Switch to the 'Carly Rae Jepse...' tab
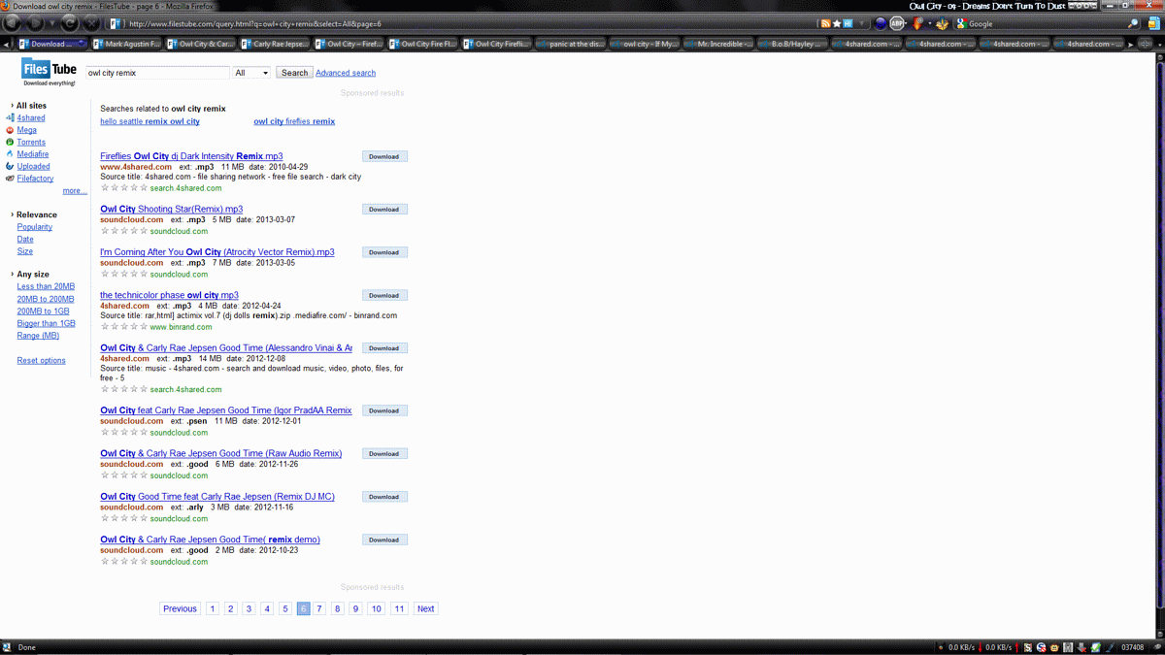The height and width of the screenshot is (655, 1165). [276, 44]
